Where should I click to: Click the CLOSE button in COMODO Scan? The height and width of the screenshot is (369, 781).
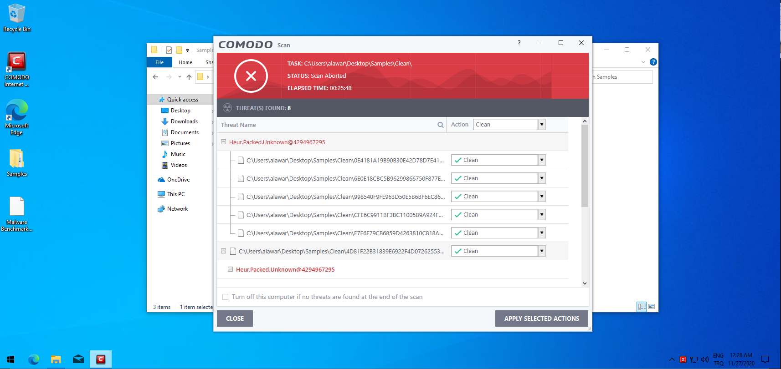click(x=235, y=318)
